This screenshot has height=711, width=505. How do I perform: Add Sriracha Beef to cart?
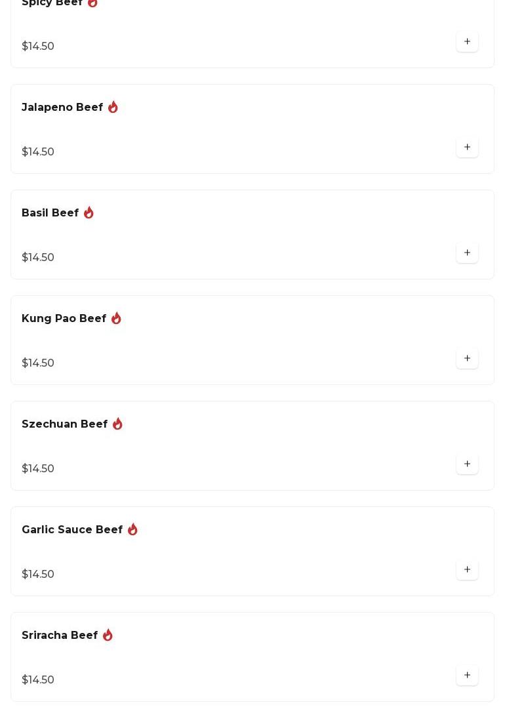click(467, 676)
